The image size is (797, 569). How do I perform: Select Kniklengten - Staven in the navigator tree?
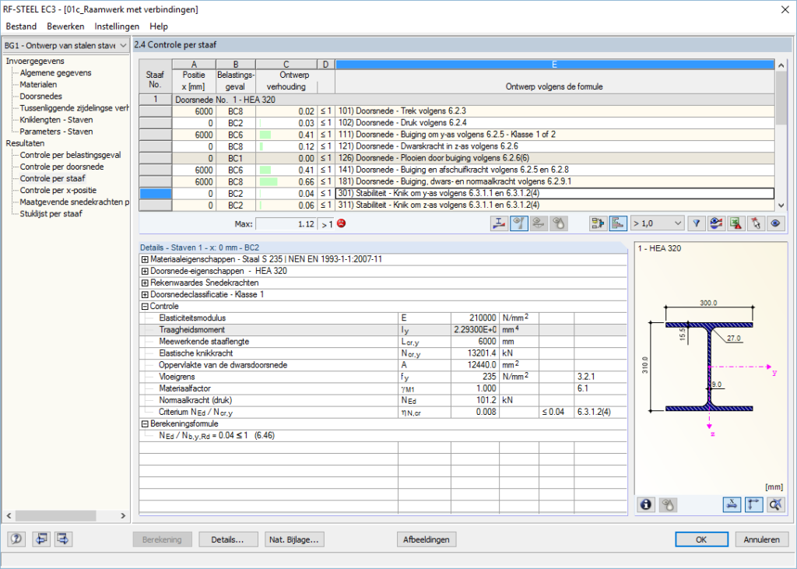pyautogui.click(x=56, y=120)
